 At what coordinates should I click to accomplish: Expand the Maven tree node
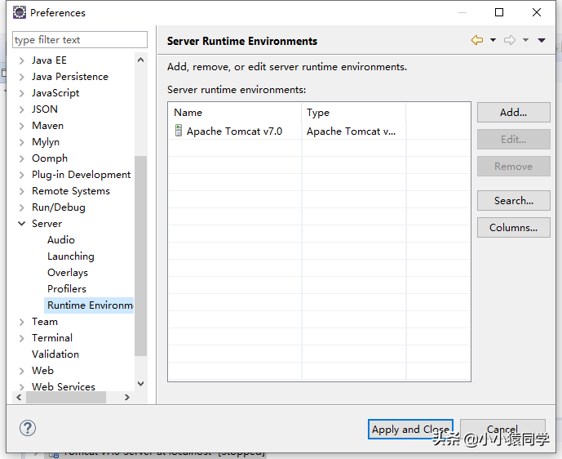22,126
